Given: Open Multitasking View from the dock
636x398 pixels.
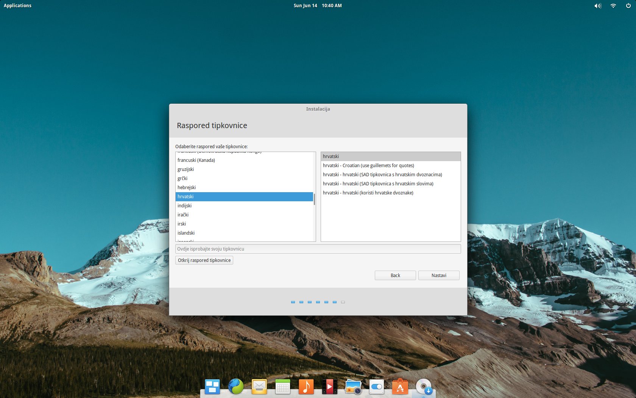Looking at the screenshot, I should (212, 387).
